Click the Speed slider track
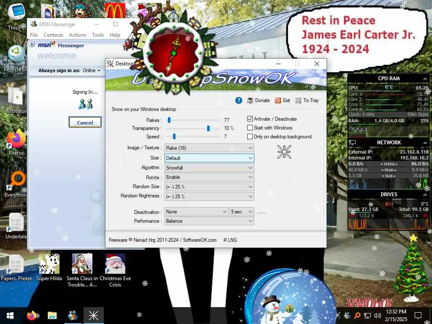Screen dimensions: 432x324 [x=194, y=137]
